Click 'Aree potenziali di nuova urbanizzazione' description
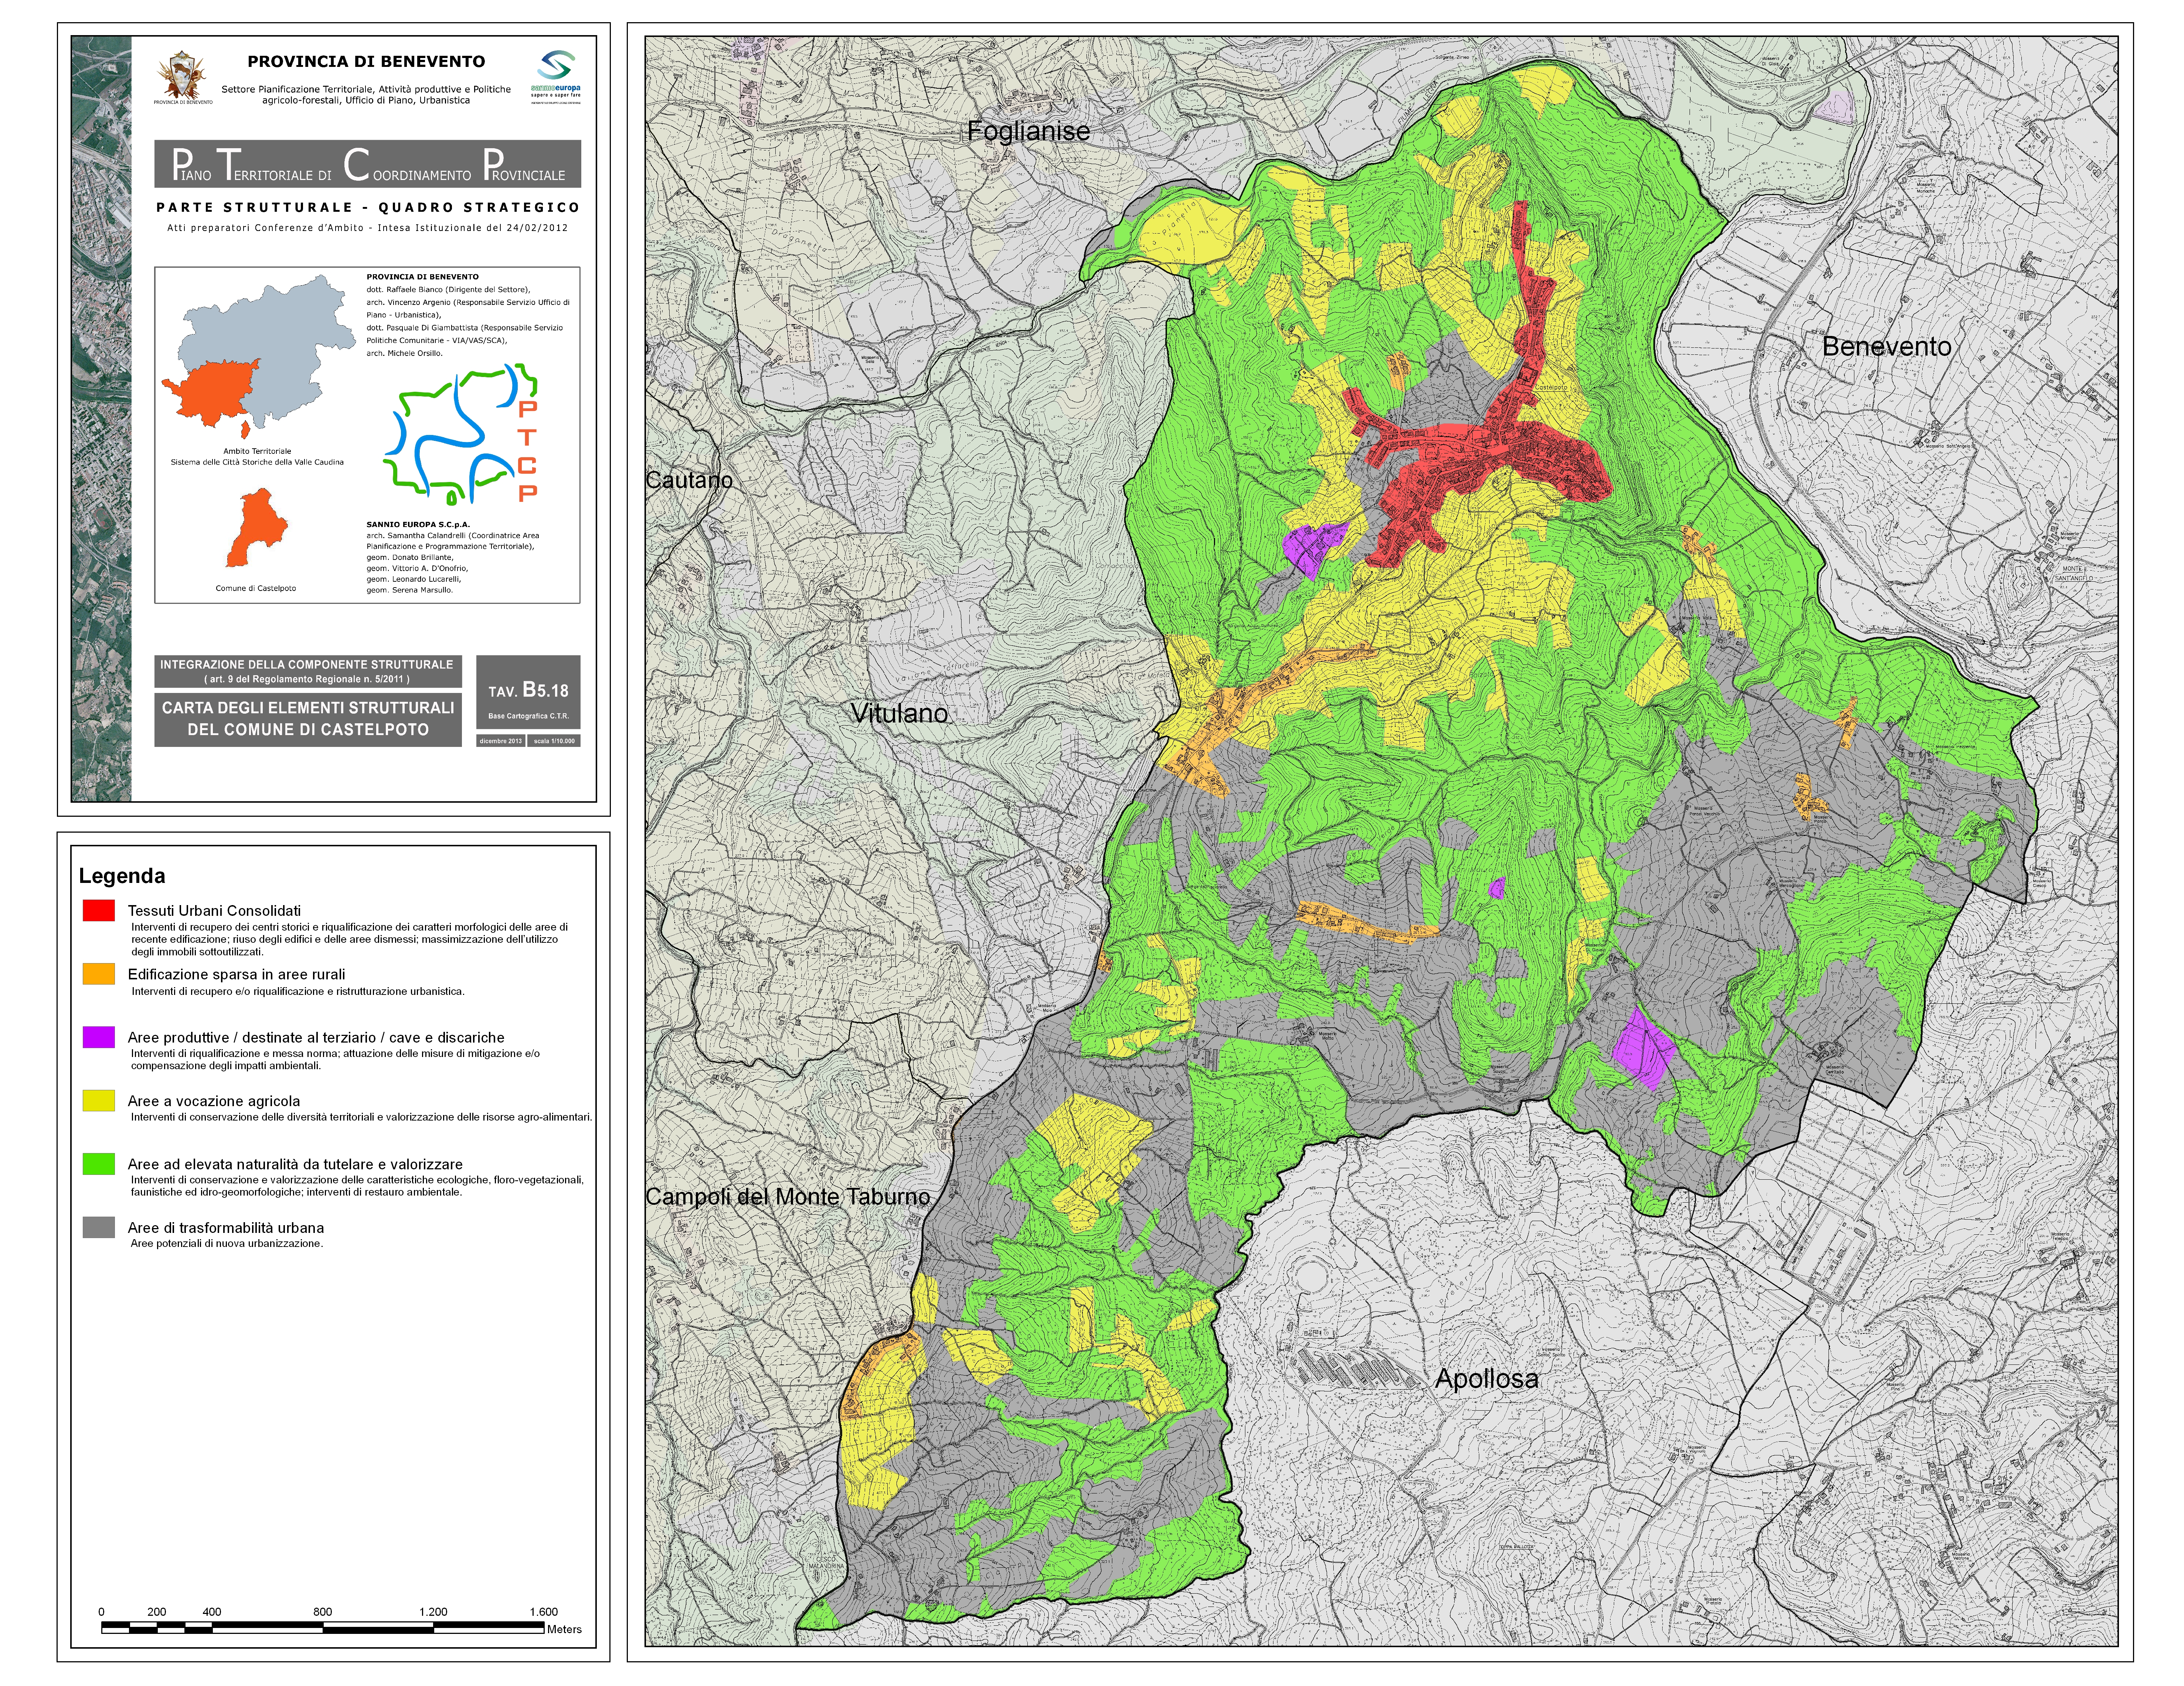 [x=227, y=1244]
